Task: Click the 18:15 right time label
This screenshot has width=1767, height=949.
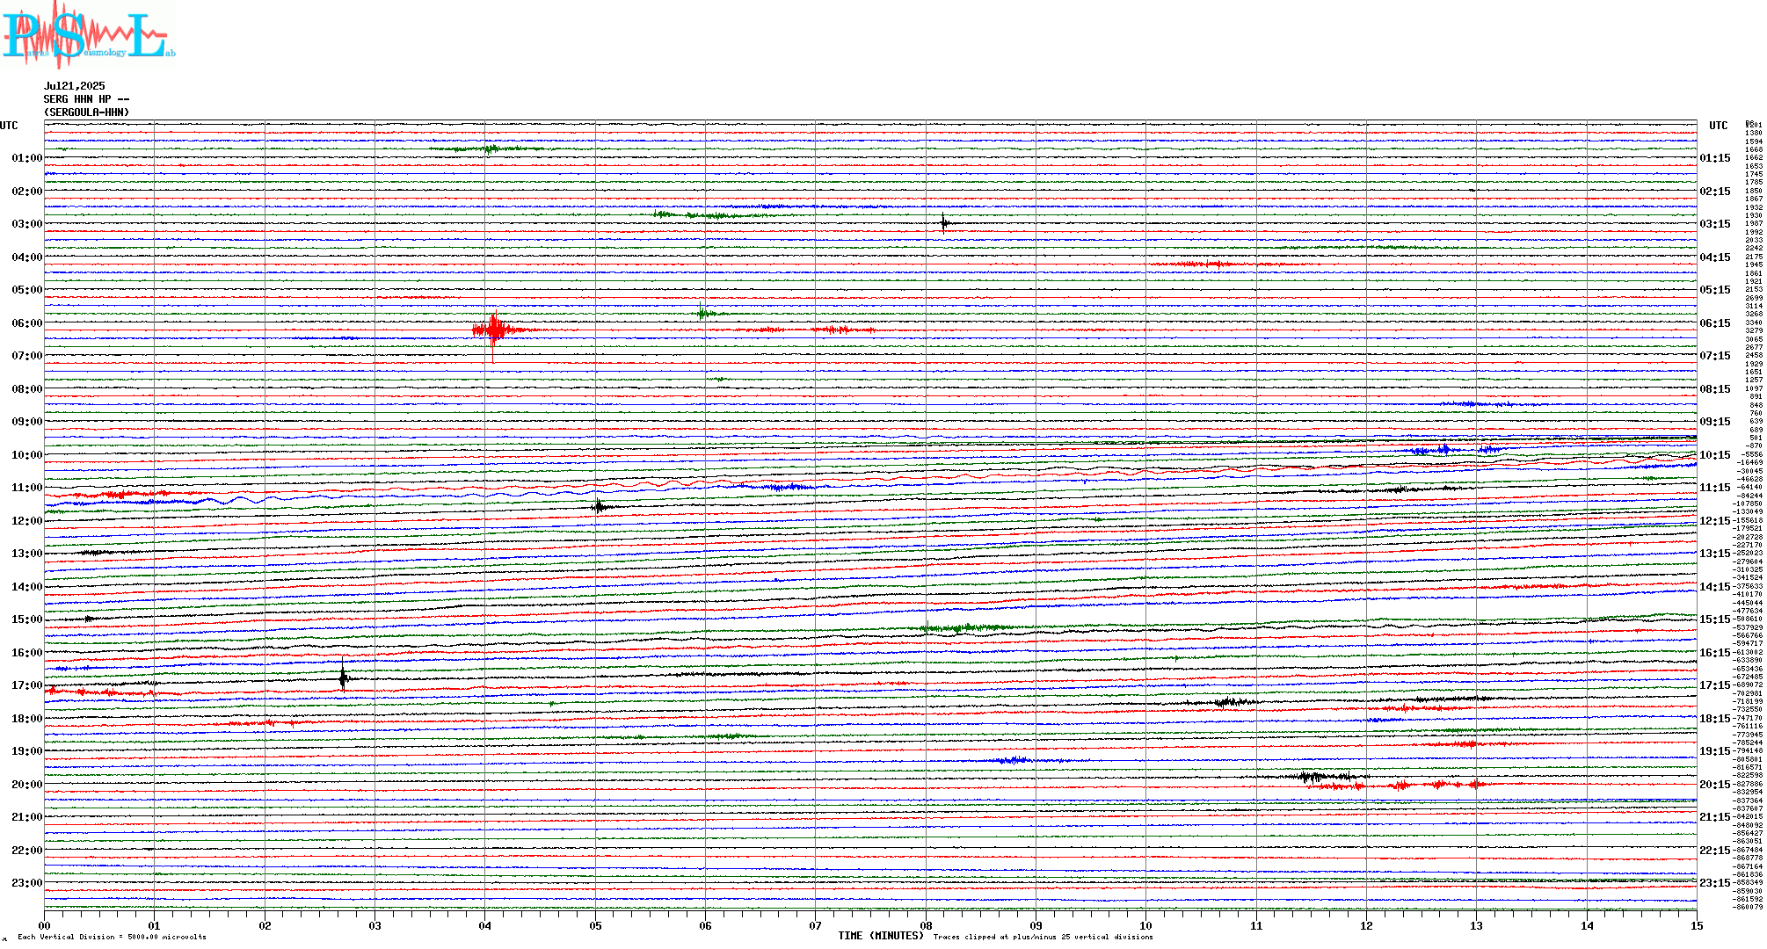Action: click(1715, 719)
